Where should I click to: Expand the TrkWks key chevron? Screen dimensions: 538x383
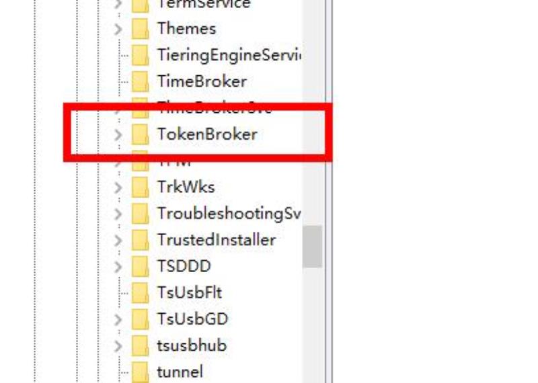click(x=118, y=187)
